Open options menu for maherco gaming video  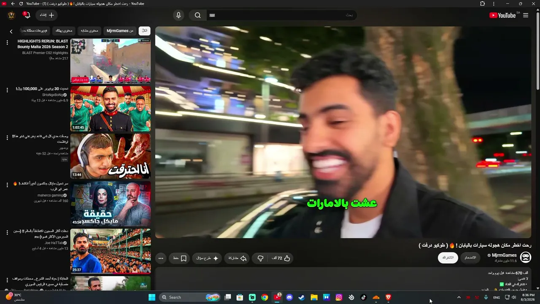(7, 185)
